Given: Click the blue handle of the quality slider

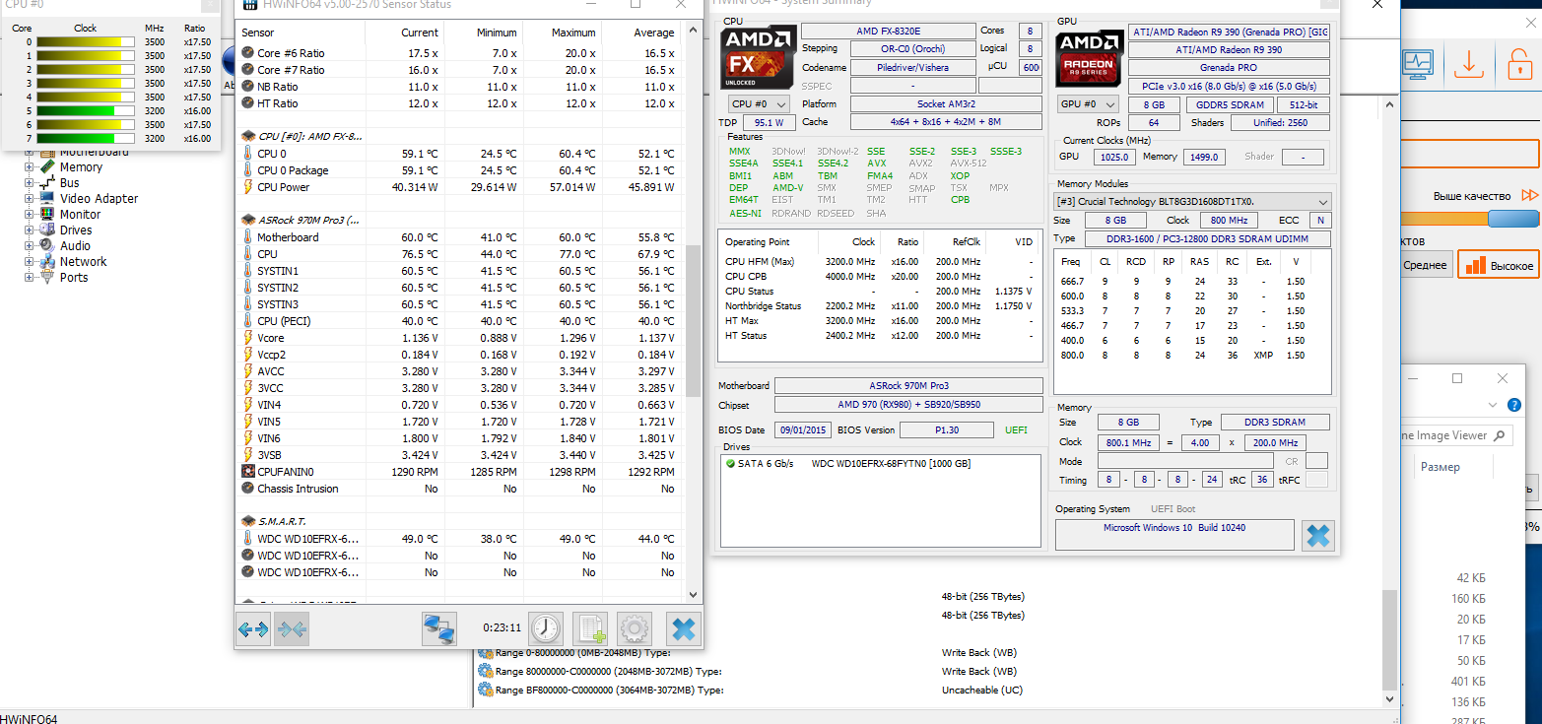Looking at the screenshot, I should point(1513,221).
